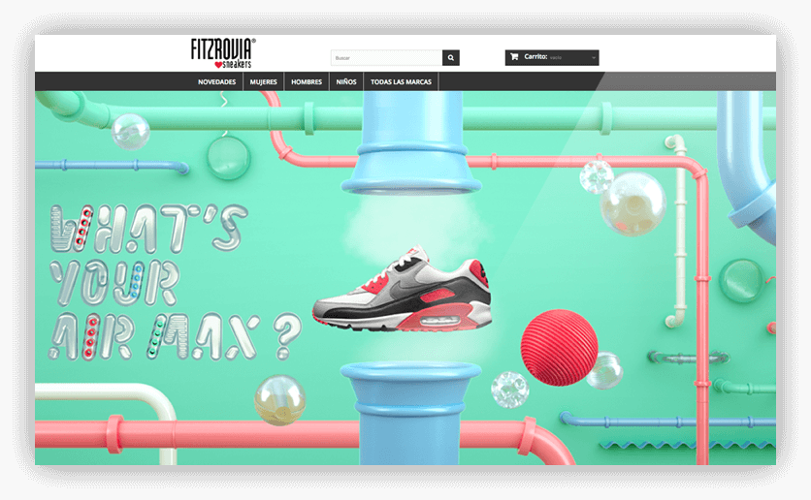Click the cart's 'vacío' status text
This screenshot has width=811, height=500.
(556, 58)
